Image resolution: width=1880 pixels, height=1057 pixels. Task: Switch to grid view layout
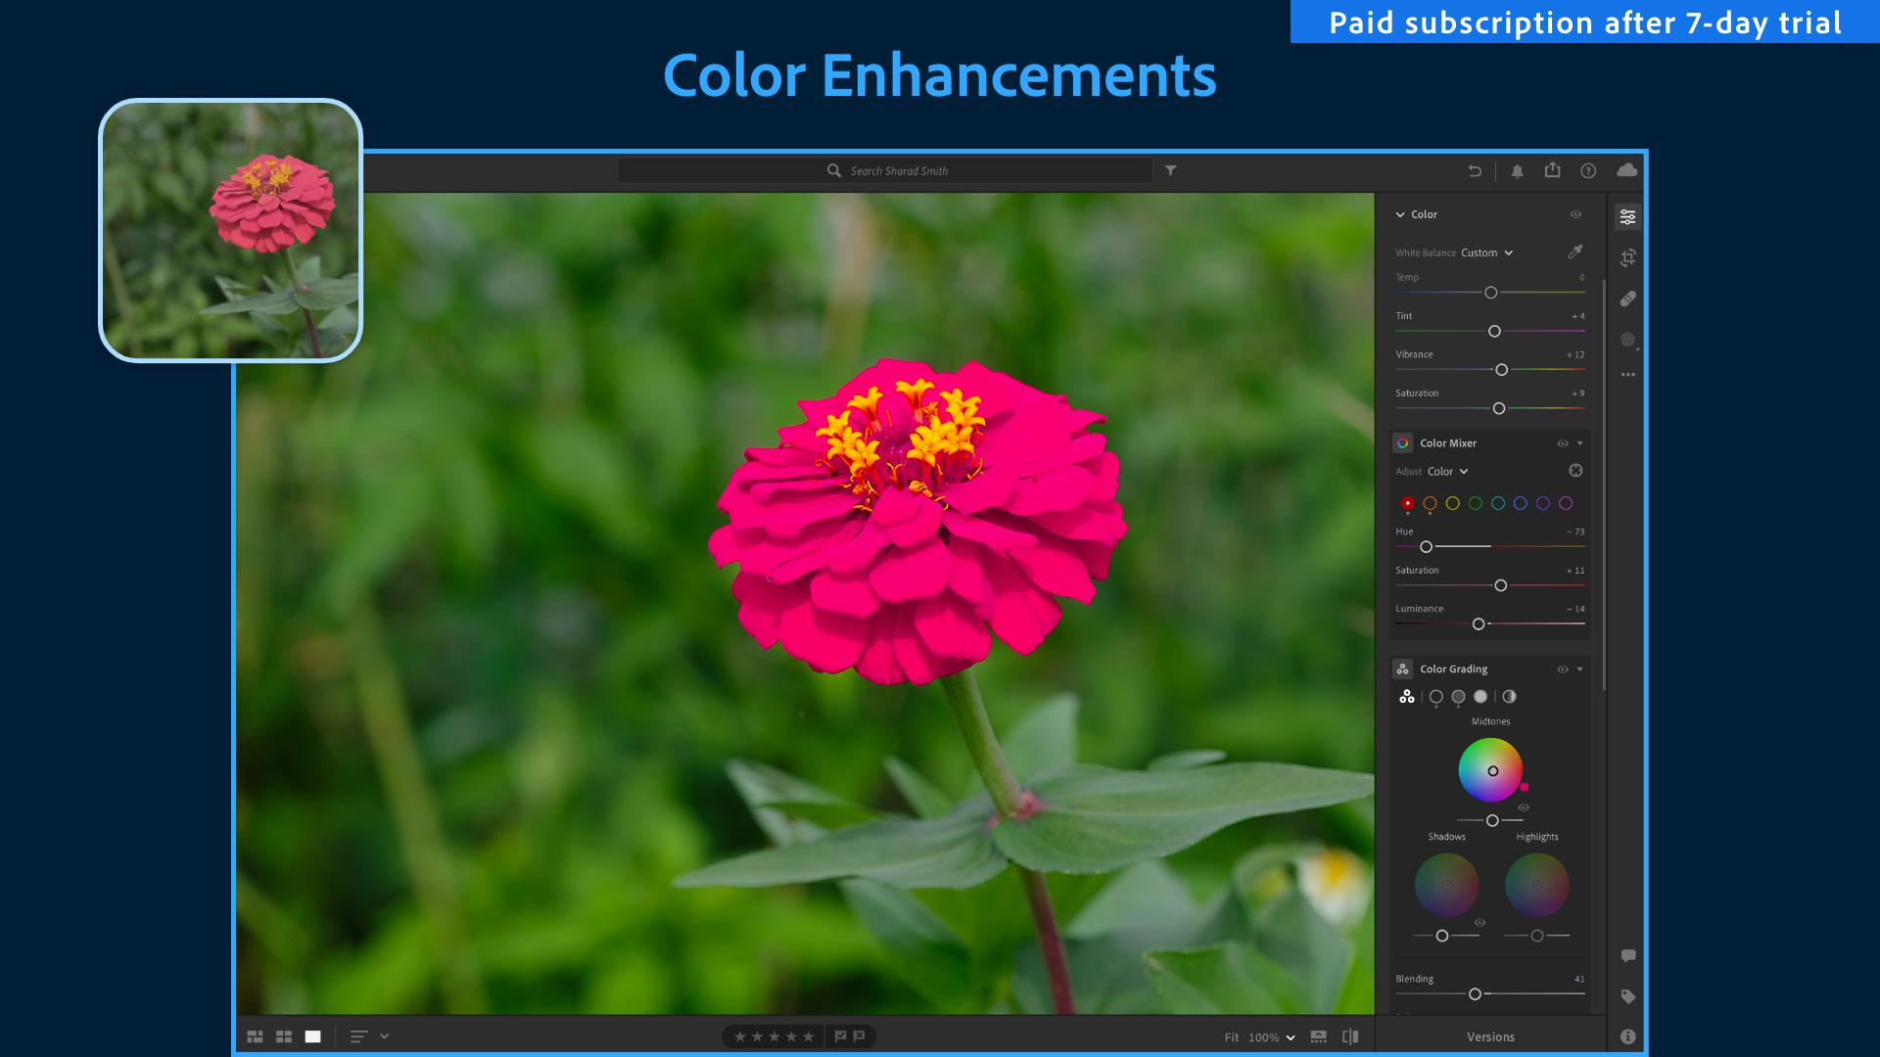[x=285, y=1035]
